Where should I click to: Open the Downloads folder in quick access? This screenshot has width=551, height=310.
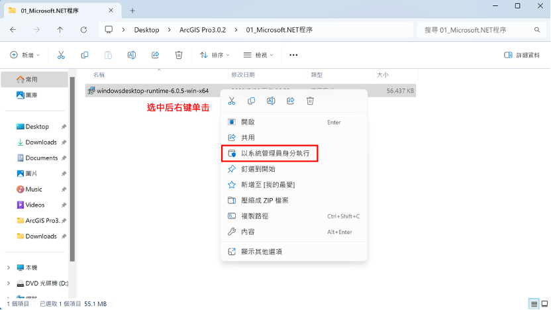(x=40, y=142)
